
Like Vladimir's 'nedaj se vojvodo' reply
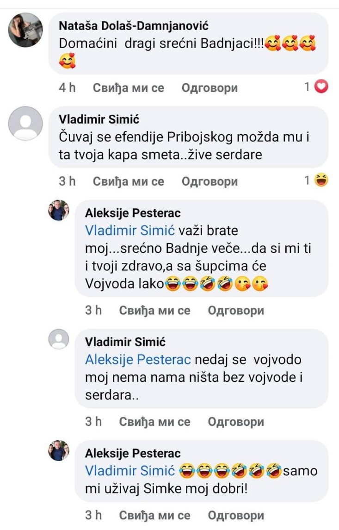coord(154,421)
